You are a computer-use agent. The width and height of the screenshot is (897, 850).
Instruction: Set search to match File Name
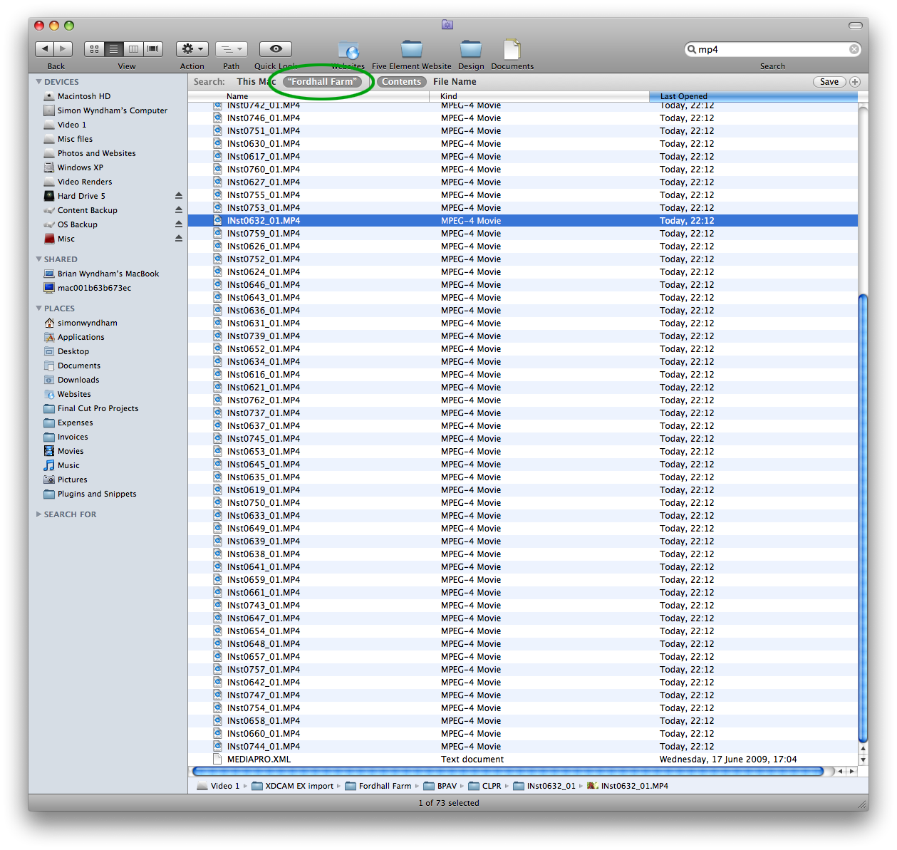(x=455, y=82)
